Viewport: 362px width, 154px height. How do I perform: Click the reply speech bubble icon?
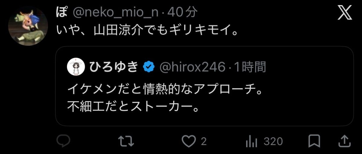click(x=63, y=141)
